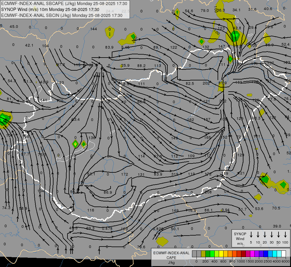This screenshot has height=267, width=291.
Task: Click the map value 0.828
Action: click(158, 229)
